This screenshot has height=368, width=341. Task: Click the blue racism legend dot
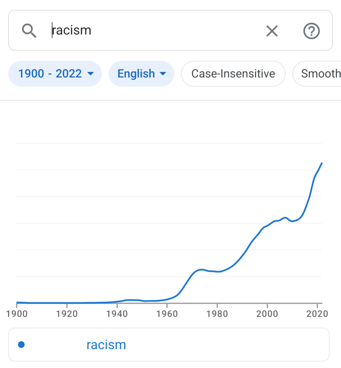21,344
